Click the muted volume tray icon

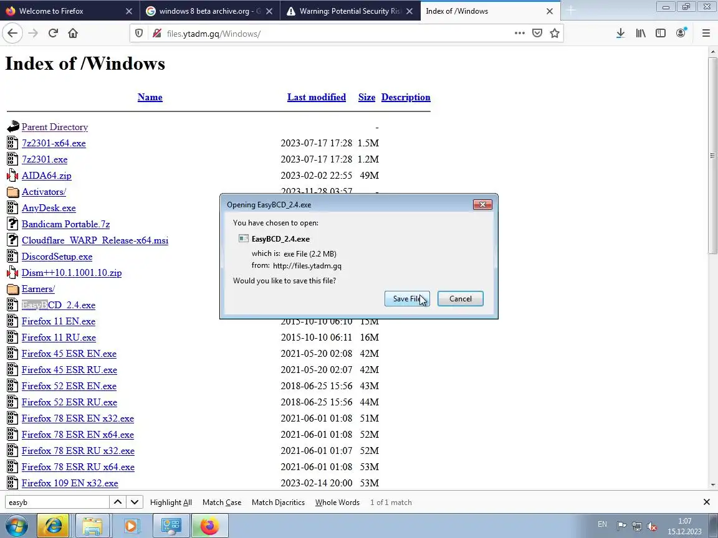[x=652, y=526]
